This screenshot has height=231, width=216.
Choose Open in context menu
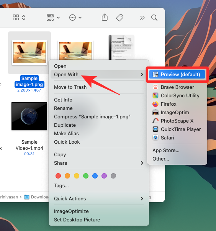pyautogui.click(x=60, y=66)
